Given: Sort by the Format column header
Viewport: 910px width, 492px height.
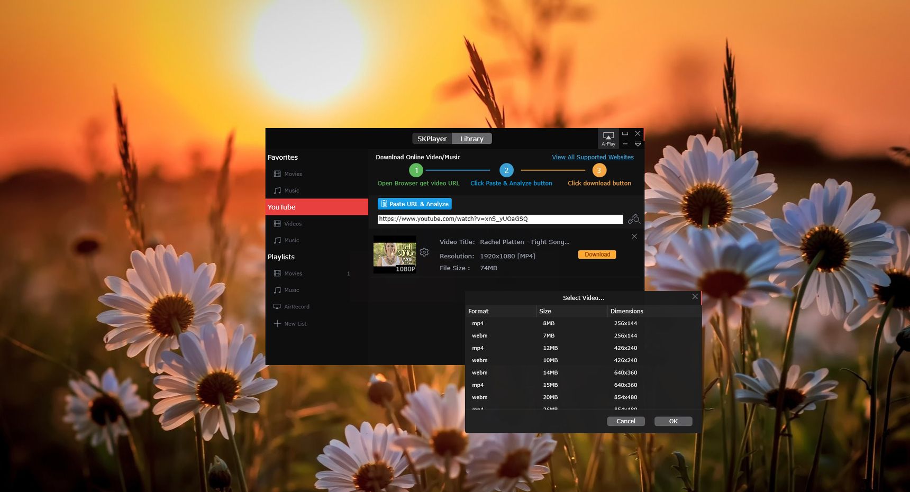Looking at the screenshot, I should tap(501, 311).
